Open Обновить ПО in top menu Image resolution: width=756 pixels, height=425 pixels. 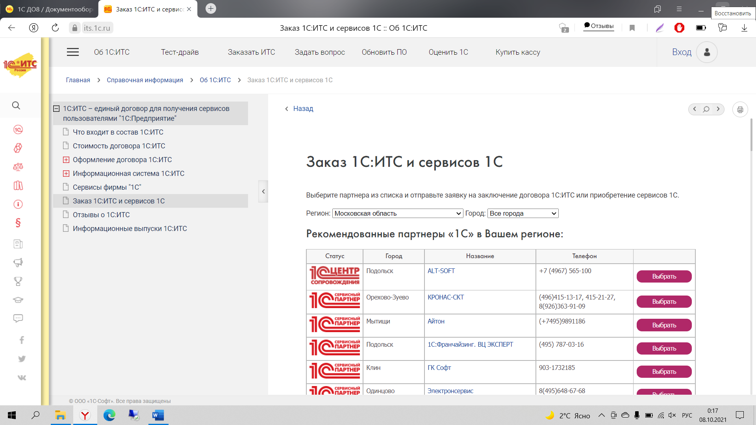384,52
